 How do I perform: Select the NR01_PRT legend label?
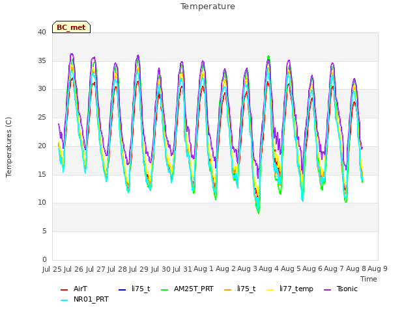(91, 299)
